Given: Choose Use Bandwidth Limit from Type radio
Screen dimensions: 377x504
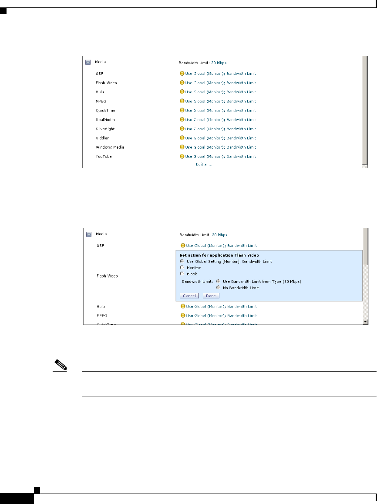Looking at the screenshot, I should pyautogui.click(x=218, y=281).
